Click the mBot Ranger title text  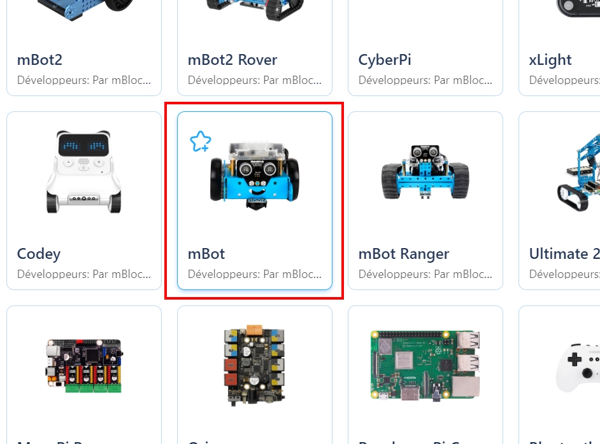click(404, 254)
